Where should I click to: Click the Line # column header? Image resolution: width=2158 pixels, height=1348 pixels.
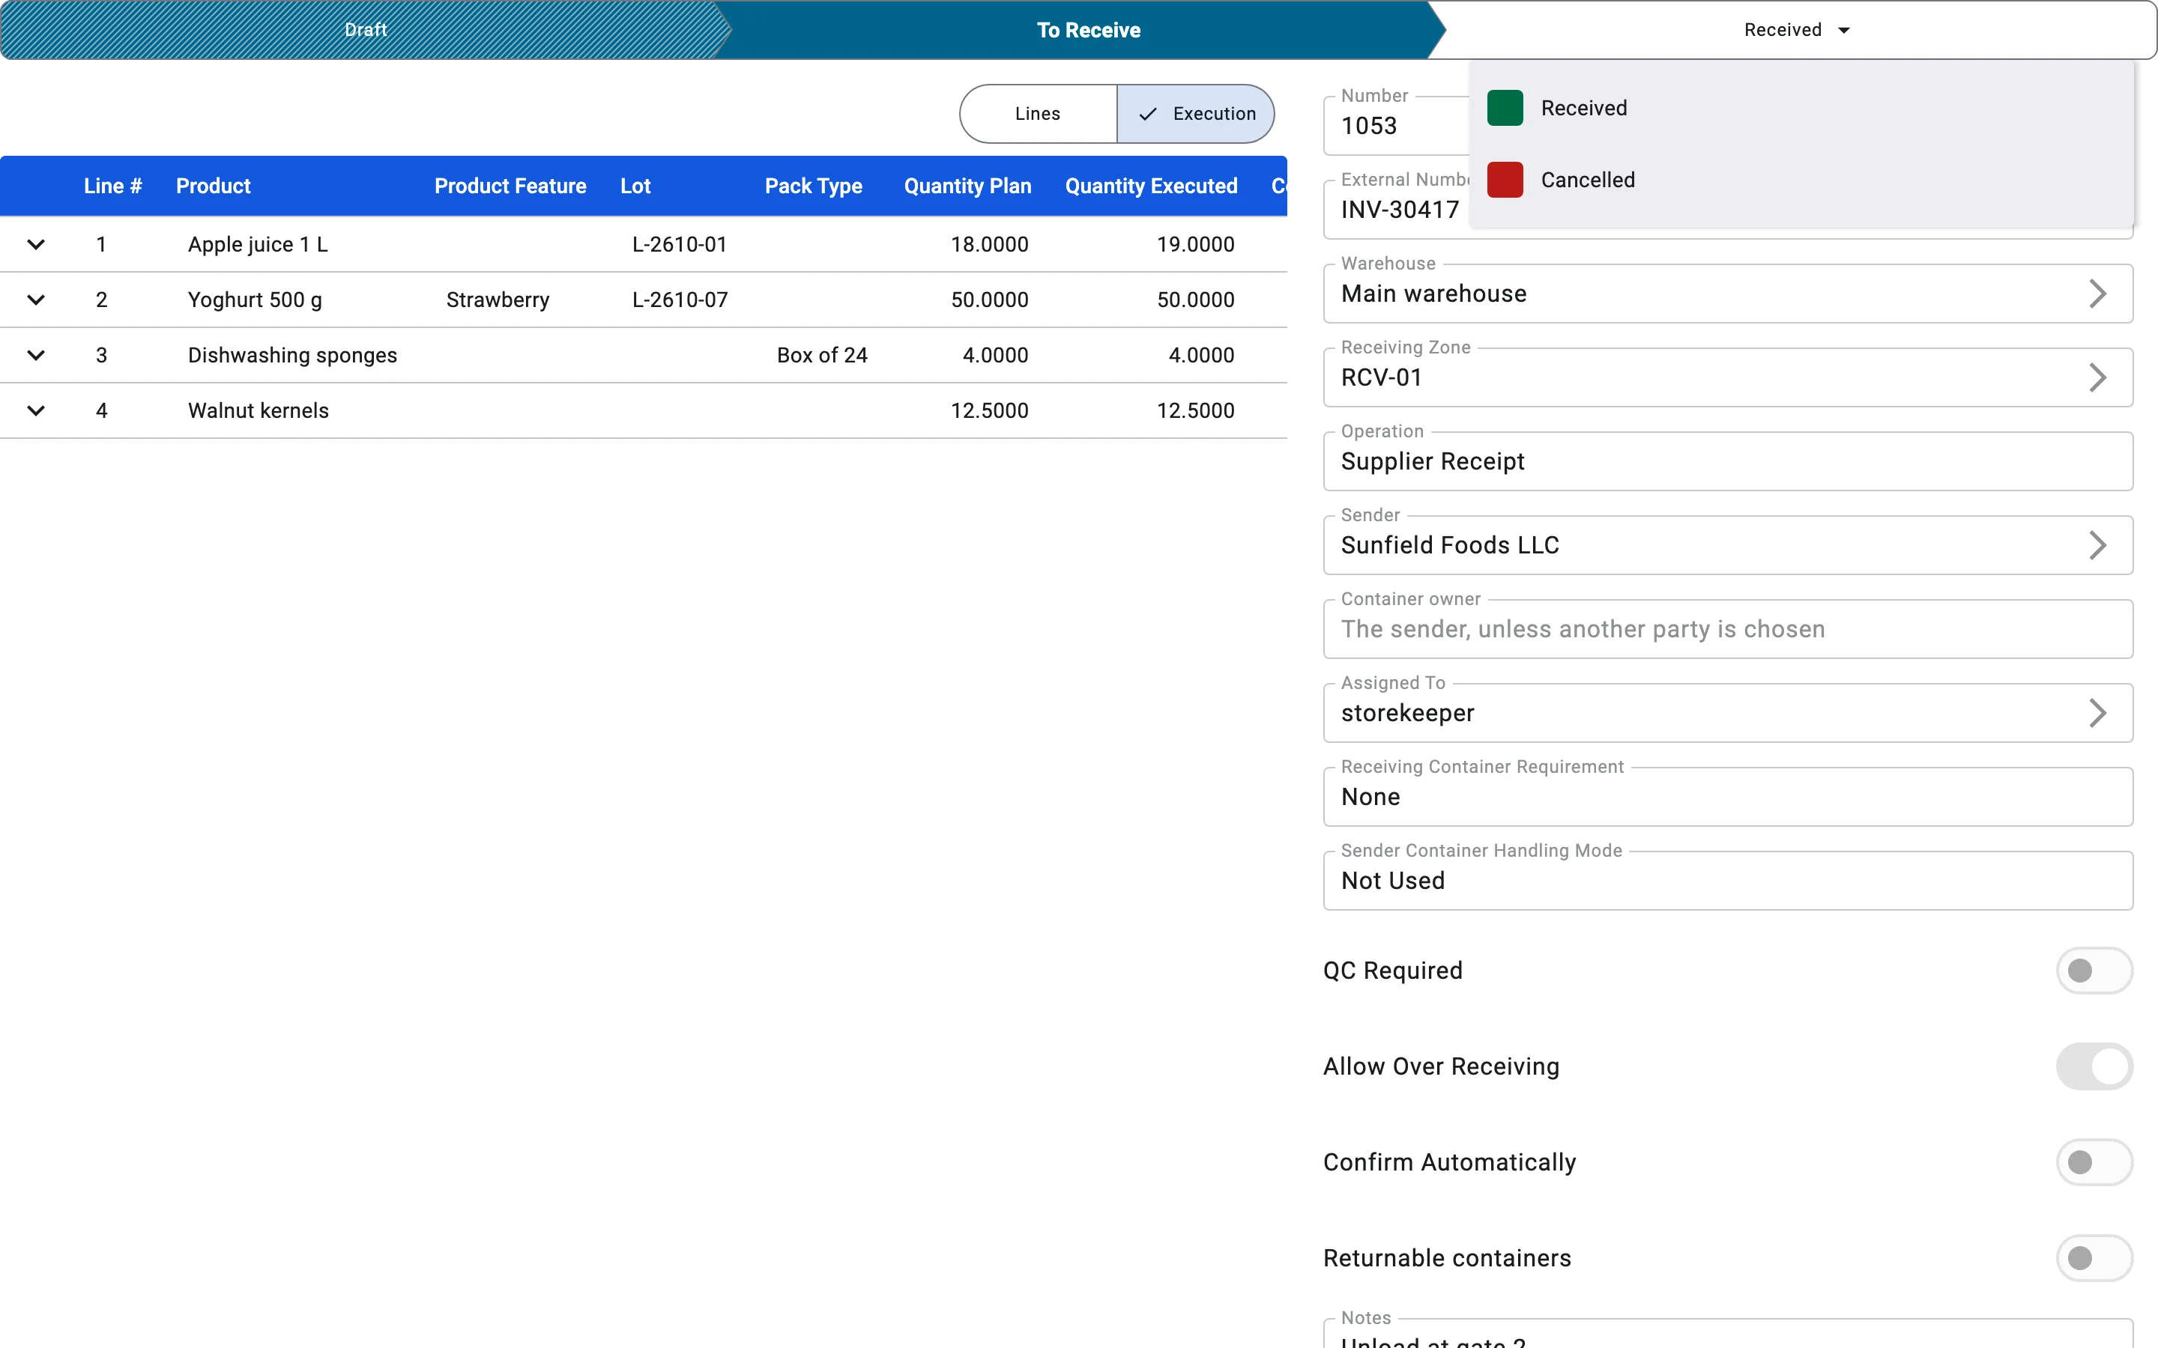[x=113, y=186]
